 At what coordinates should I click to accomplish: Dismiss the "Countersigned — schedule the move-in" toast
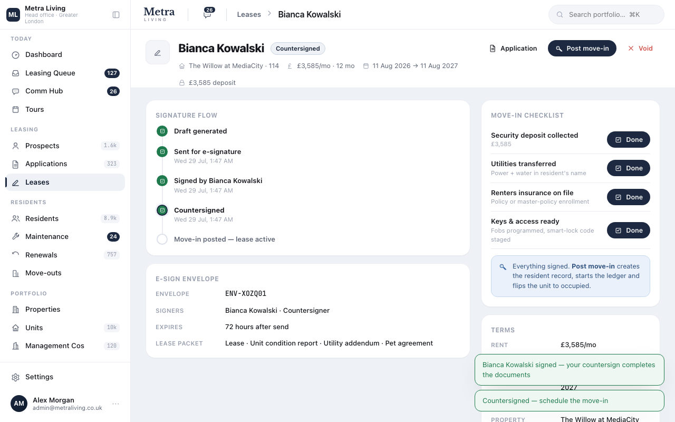tap(570, 401)
